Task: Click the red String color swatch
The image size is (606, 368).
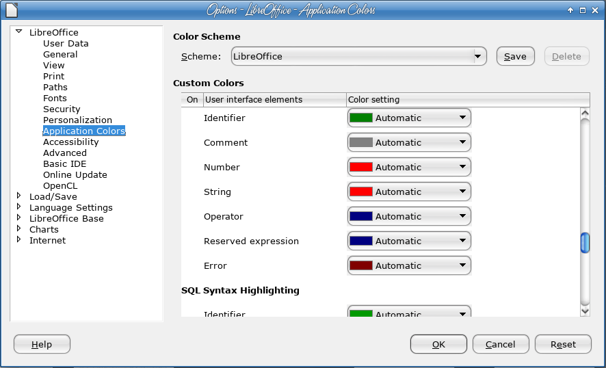Action: click(x=361, y=192)
